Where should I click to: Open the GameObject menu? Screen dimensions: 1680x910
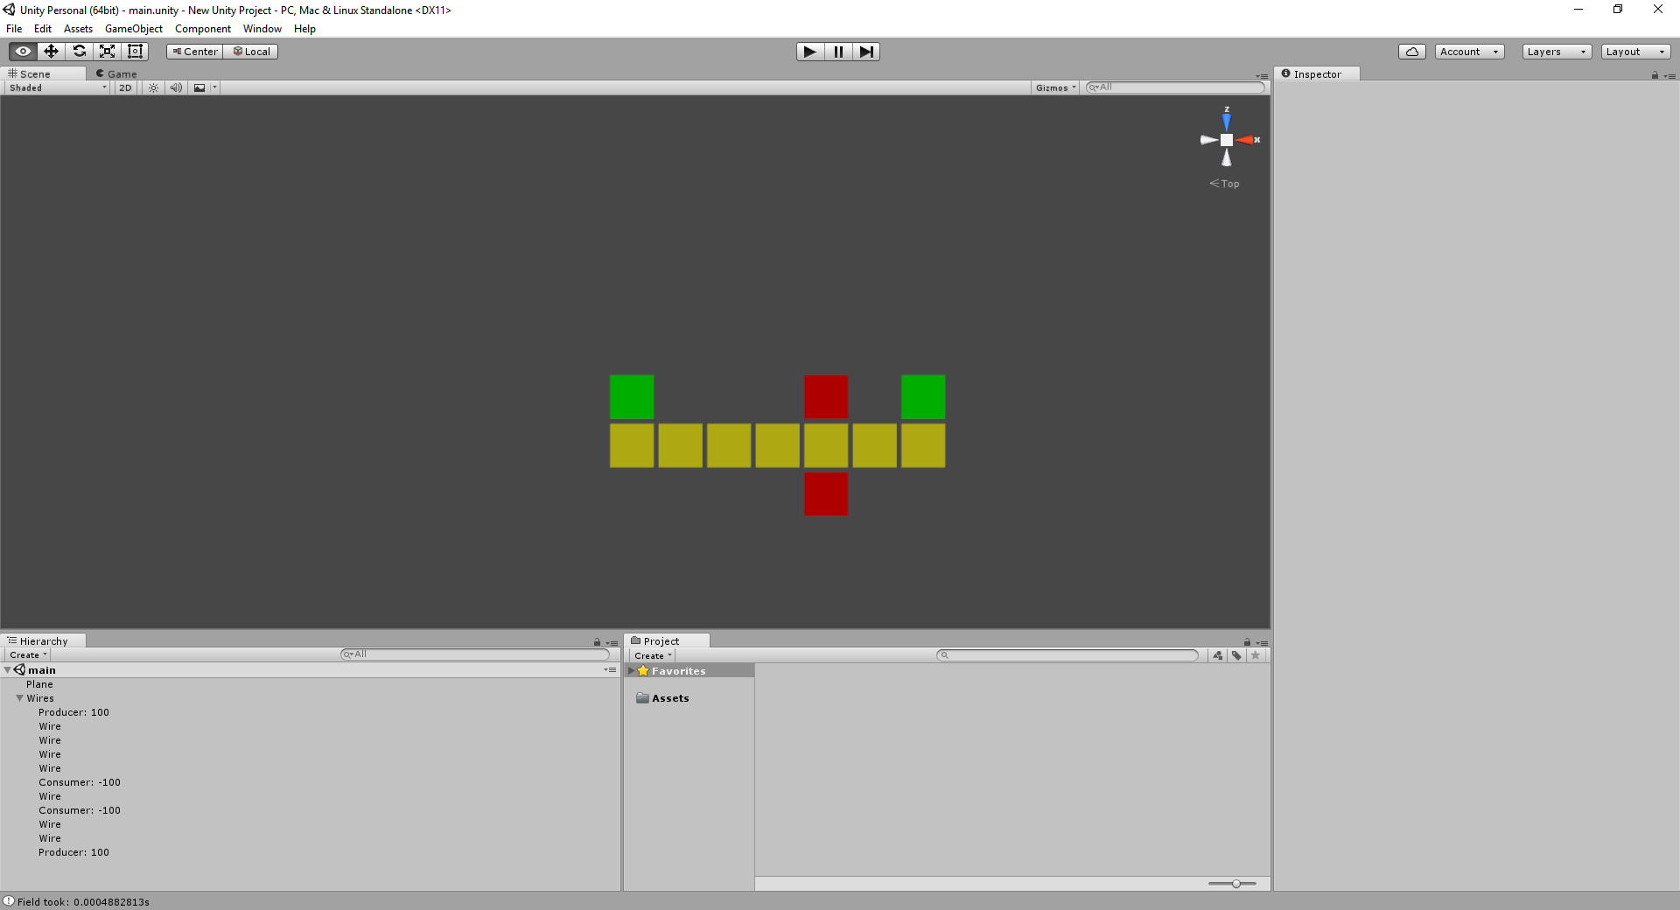point(133,29)
